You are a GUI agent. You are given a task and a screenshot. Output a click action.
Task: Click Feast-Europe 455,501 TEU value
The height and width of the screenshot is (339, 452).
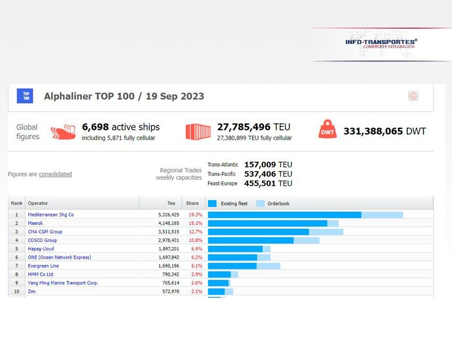point(268,183)
